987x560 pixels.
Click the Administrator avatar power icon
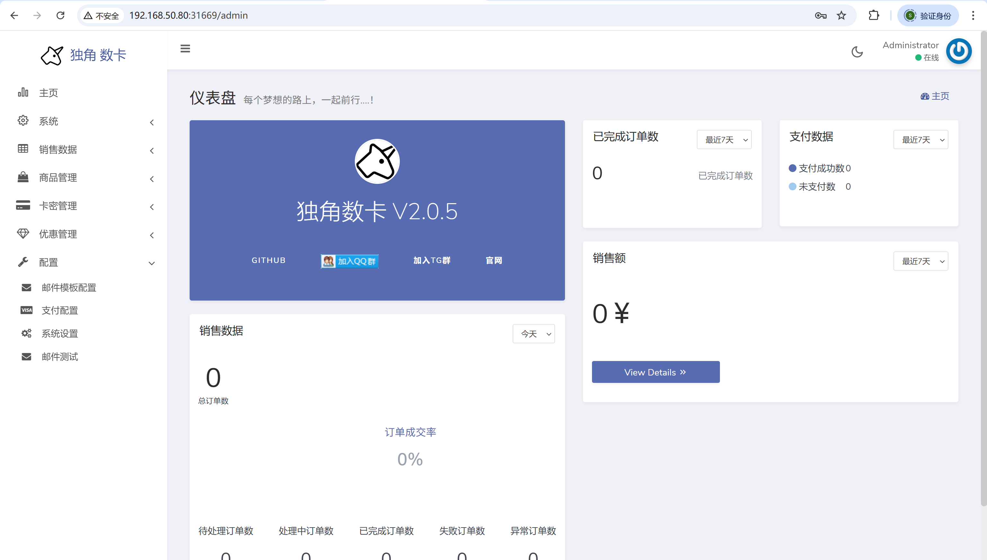(x=958, y=51)
